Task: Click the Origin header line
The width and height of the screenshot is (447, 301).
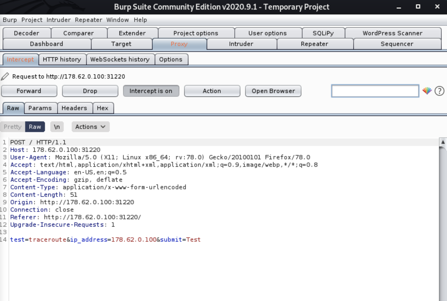Action: [72, 202]
